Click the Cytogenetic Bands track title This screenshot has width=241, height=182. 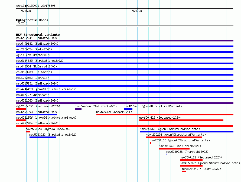32,20
